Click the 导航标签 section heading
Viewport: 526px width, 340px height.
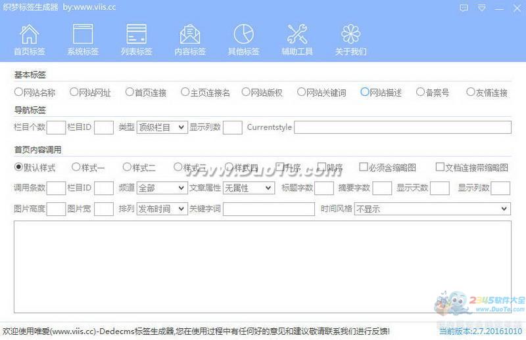[x=30, y=110]
